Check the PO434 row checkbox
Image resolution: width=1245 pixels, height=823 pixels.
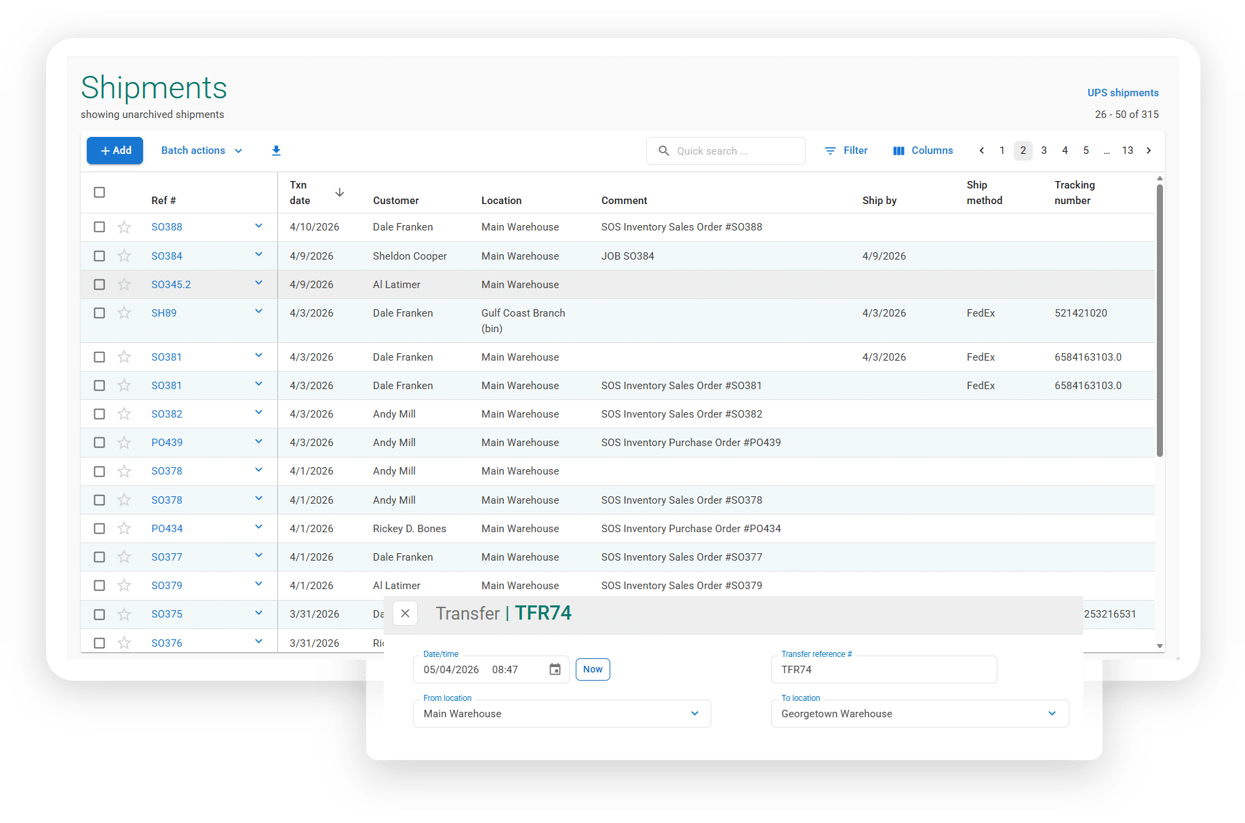tap(100, 529)
